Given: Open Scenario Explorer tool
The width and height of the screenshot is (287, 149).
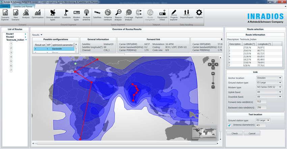Looking at the screenshot, I should tap(5, 15).
